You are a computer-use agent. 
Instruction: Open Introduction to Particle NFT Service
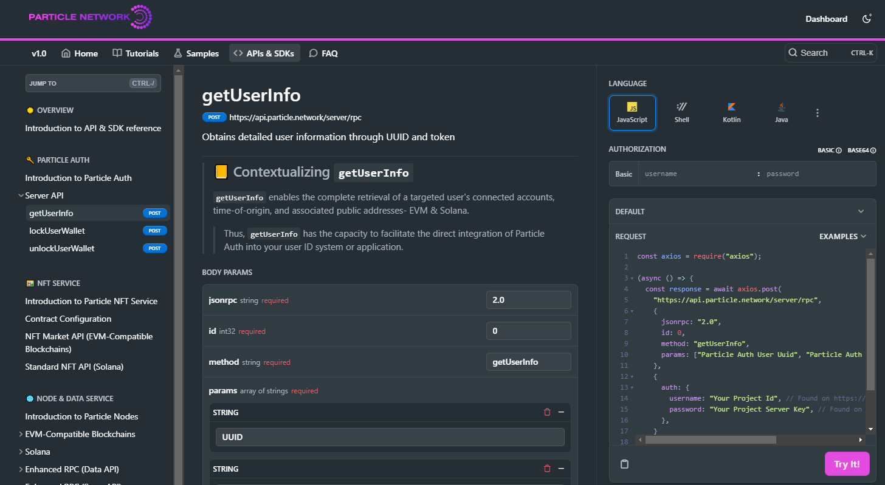[91, 301]
